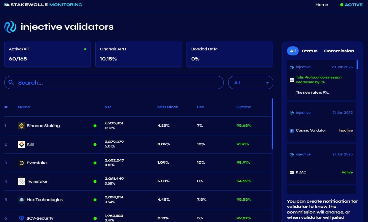Click the Bonded Rate 0% card

click(230, 54)
